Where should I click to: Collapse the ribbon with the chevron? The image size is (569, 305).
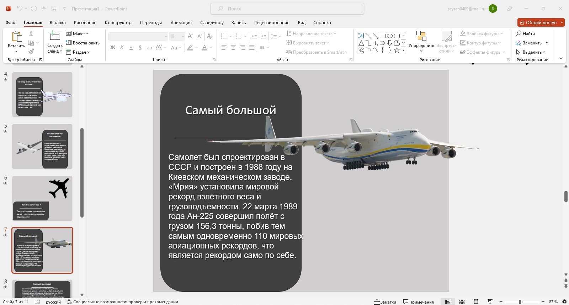561,59
